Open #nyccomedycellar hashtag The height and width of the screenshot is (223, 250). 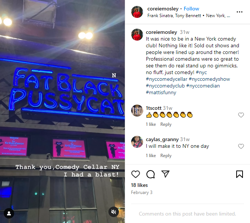[x=167, y=79]
